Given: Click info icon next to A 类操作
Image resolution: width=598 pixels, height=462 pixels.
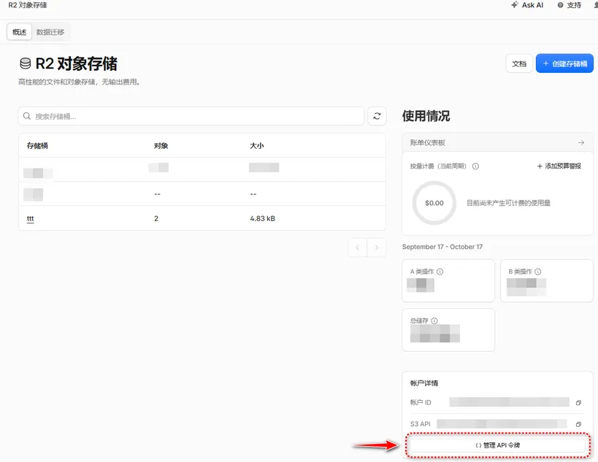Looking at the screenshot, I should point(440,272).
